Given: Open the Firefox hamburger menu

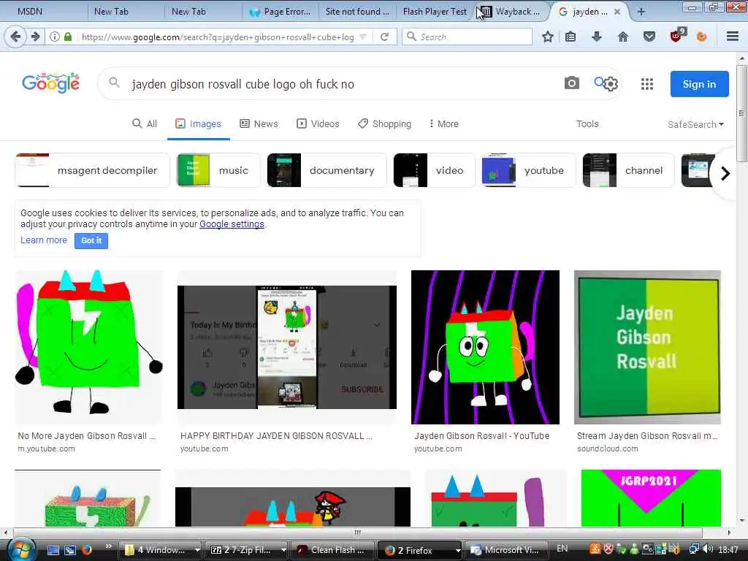Looking at the screenshot, I should click(x=733, y=37).
